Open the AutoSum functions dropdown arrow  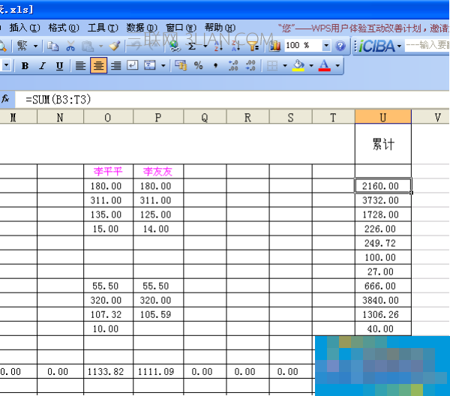[205, 46]
